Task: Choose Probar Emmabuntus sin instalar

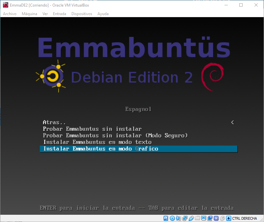Action: (92, 129)
